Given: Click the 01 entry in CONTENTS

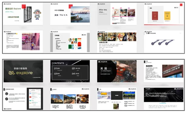Looking at the screenshot, I should [57, 68].
